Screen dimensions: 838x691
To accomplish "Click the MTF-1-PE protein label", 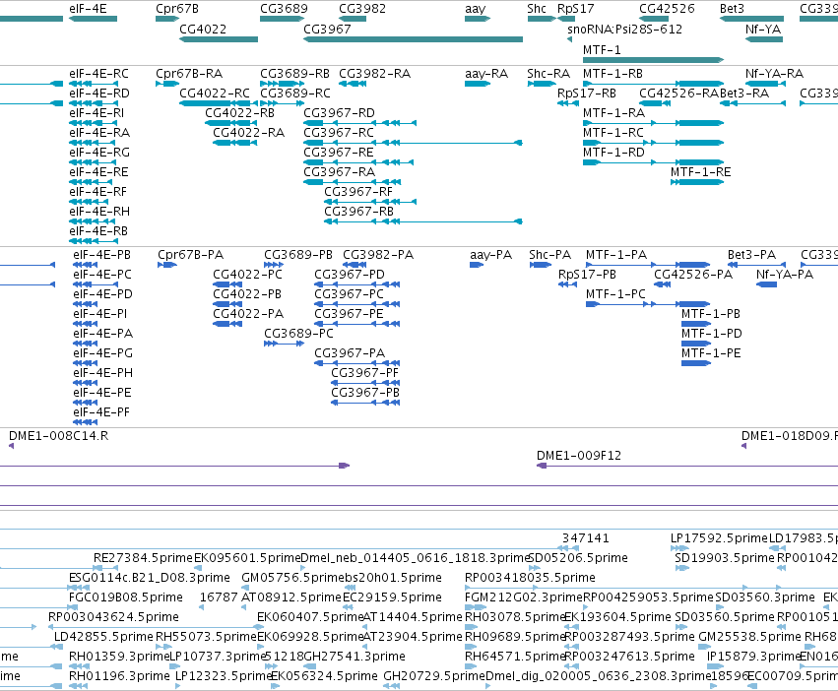I will (711, 352).
